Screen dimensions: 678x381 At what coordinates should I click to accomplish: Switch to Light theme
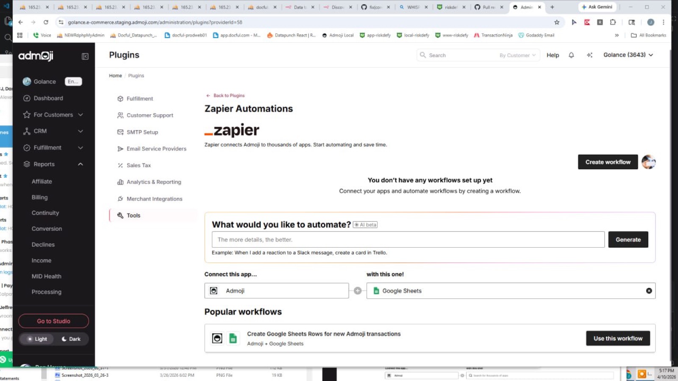(x=37, y=339)
